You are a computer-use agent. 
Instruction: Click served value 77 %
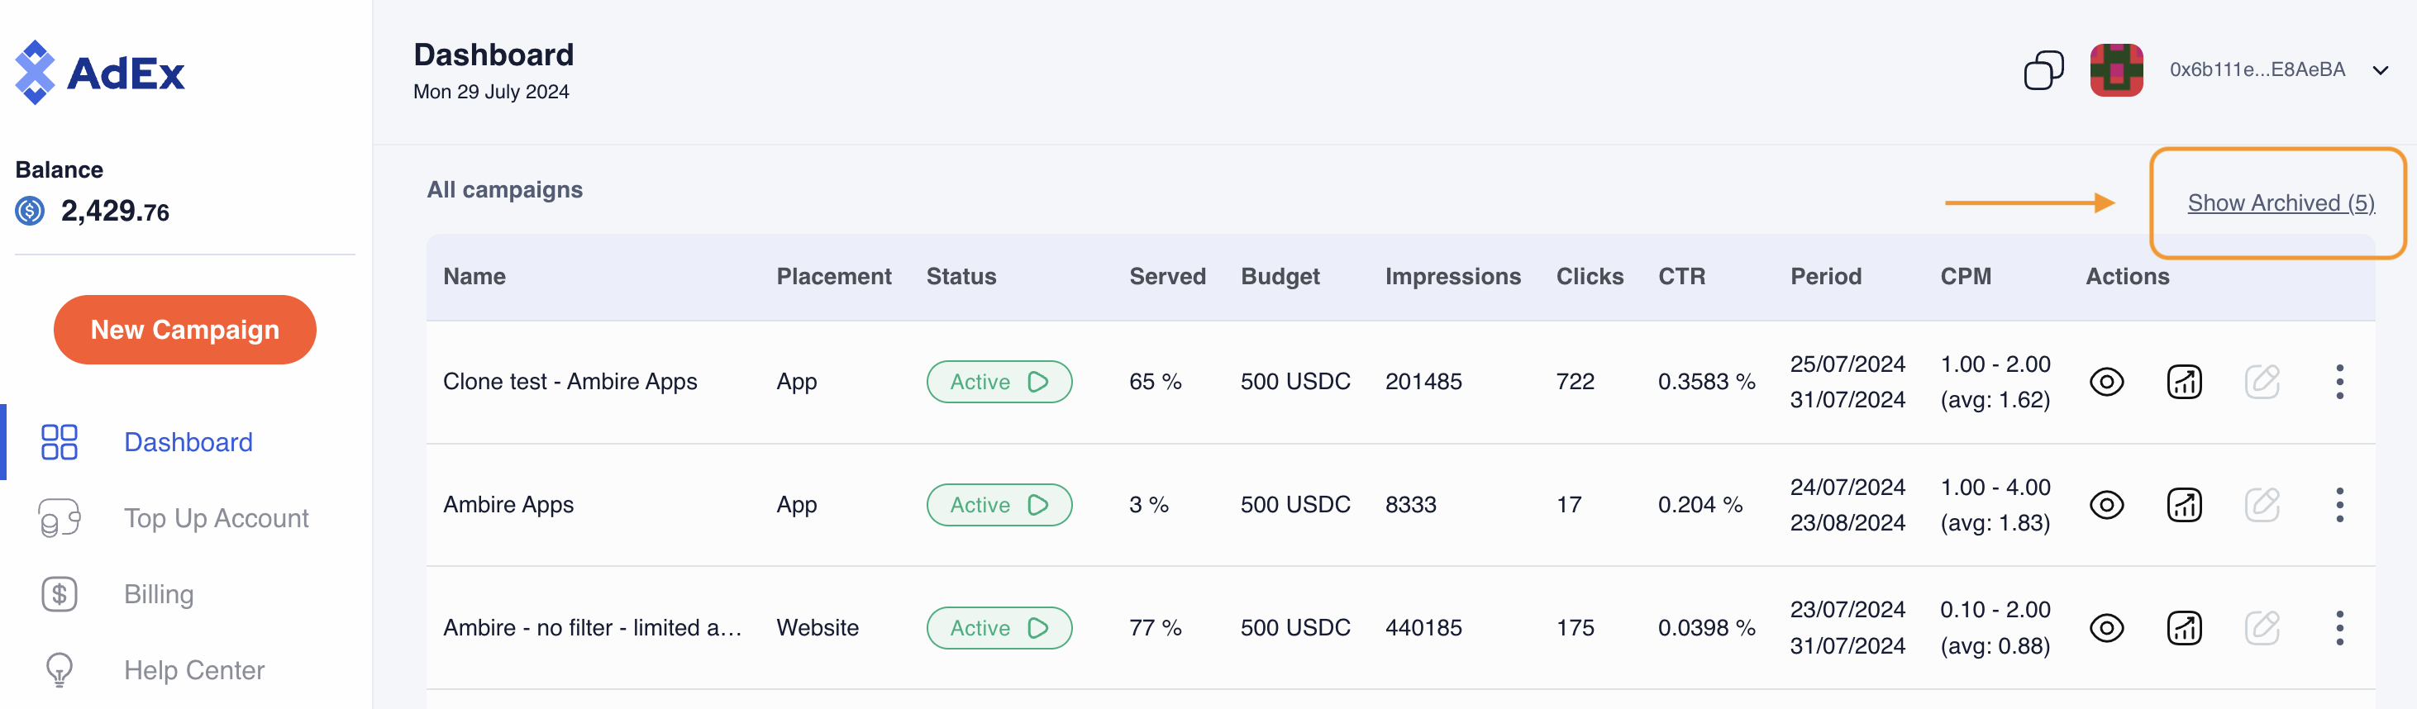(x=1155, y=627)
